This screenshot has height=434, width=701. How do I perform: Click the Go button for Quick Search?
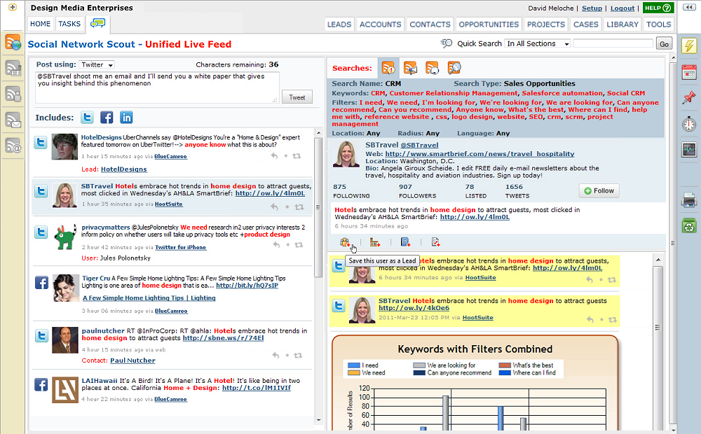664,44
